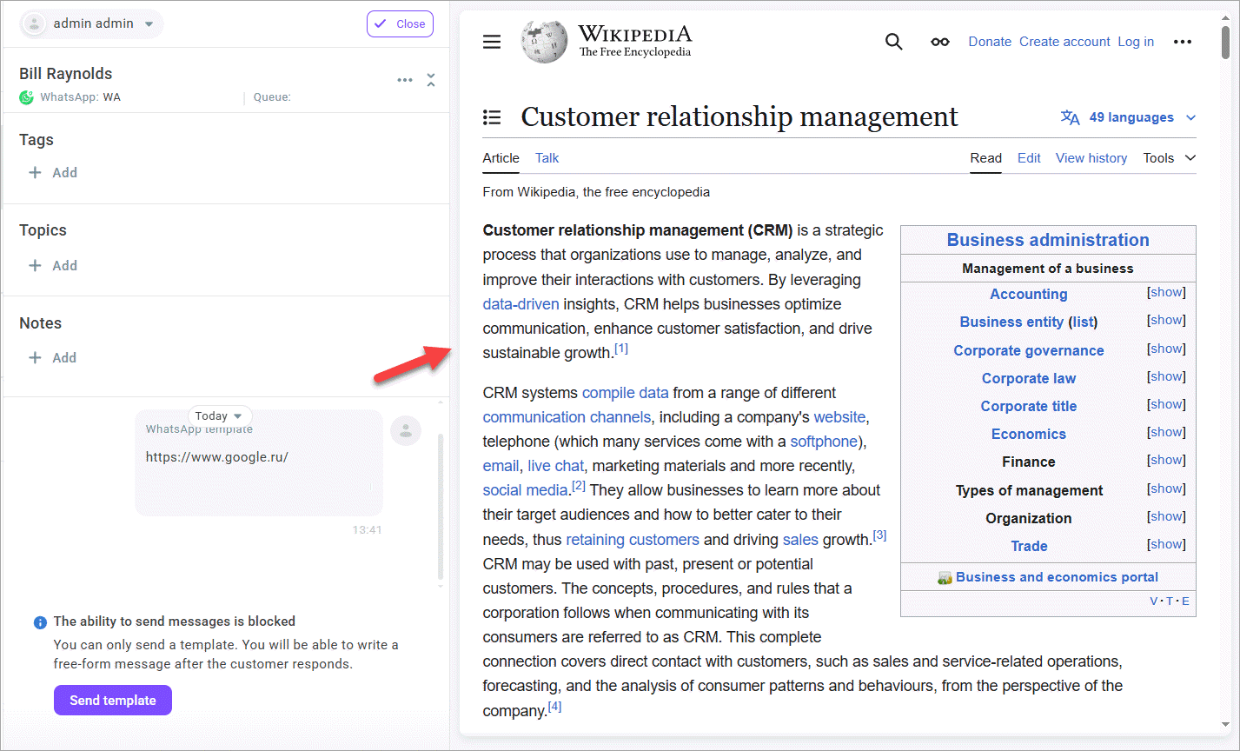1240x751 pixels.
Task: Open the softphone link
Action: coord(824,442)
